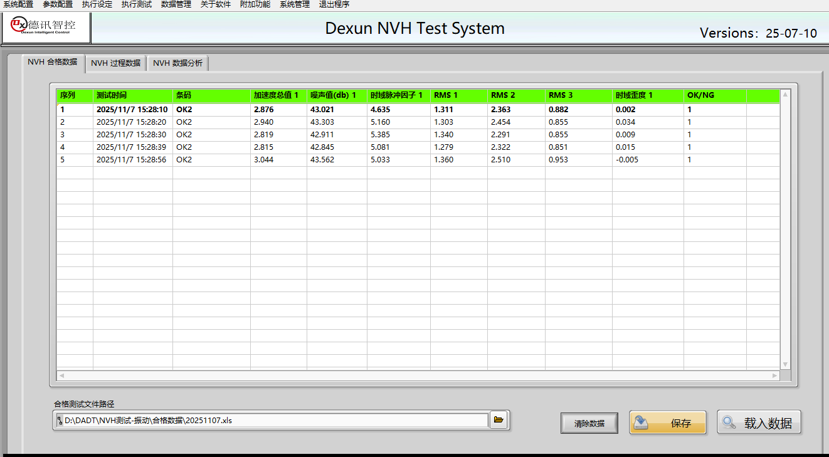Switch to the NVH 过程数据 tab
829x457 pixels.
tap(115, 63)
